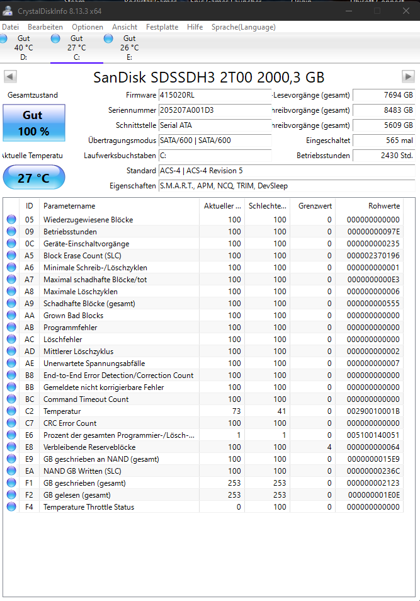The height and width of the screenshot is (601, 420).
Task: Click status icon for Block Erase Count row
Action: [11, 255]
